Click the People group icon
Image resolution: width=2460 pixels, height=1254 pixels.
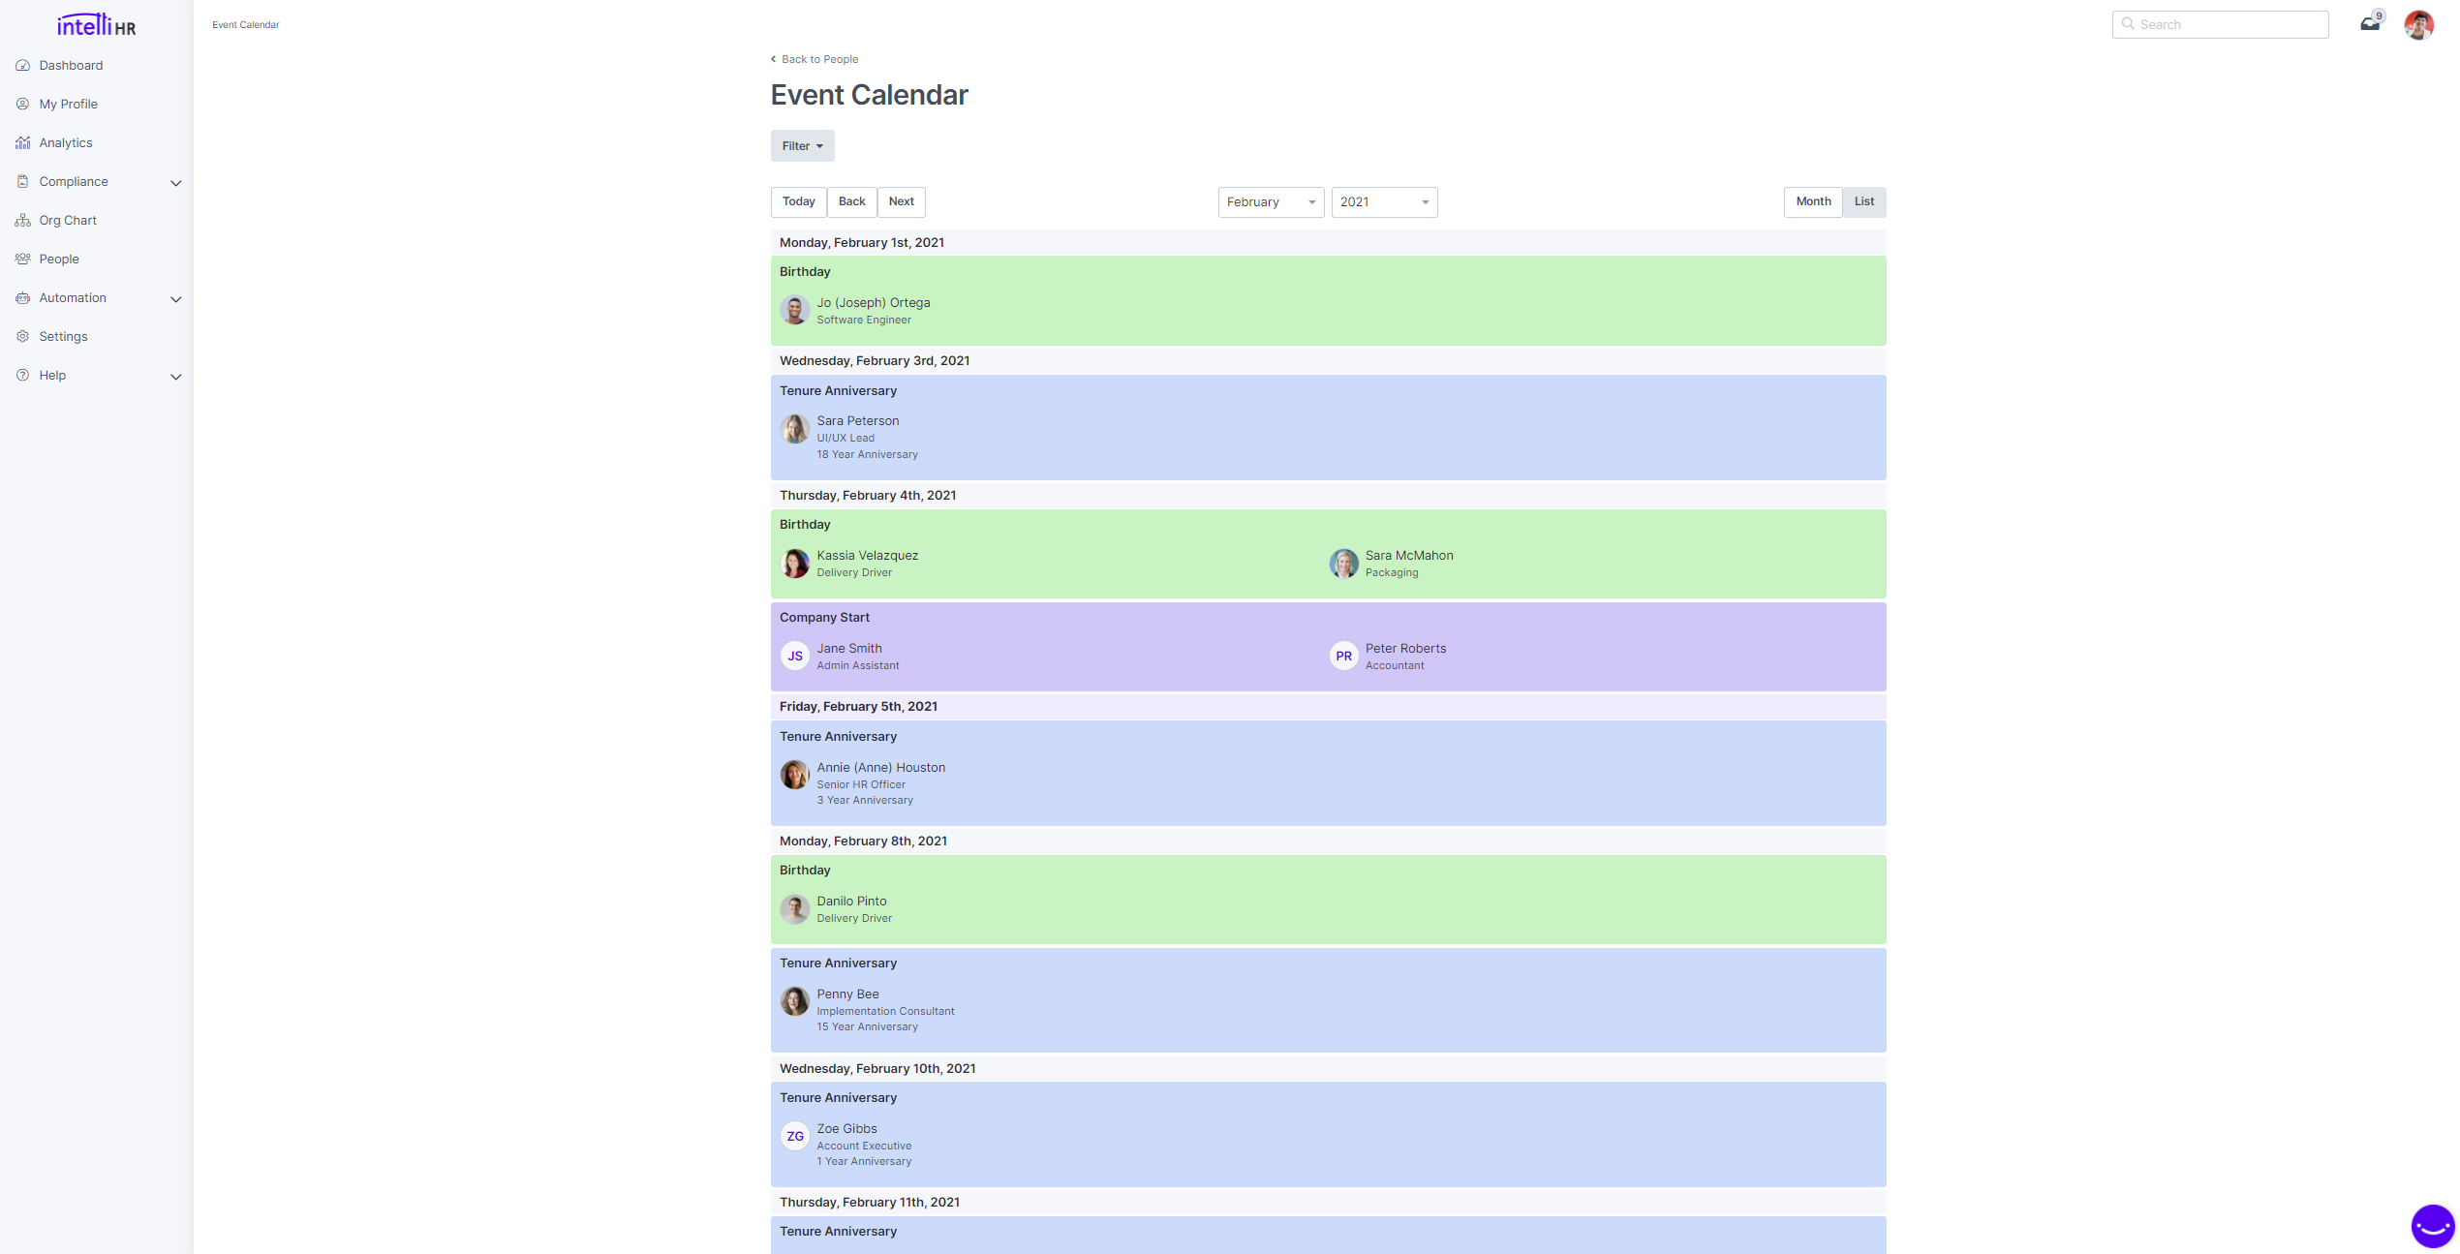[22, 260]
